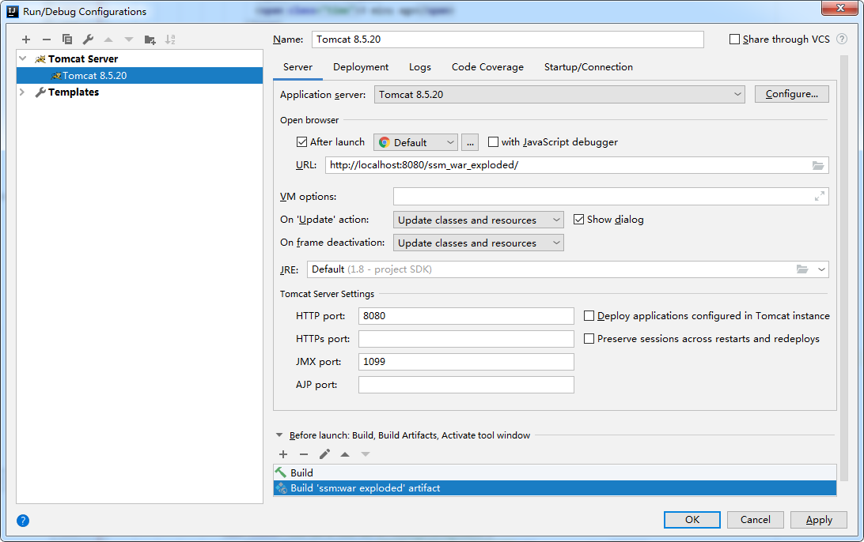Viewport: 864px width, 542px height.
Task: Open edit defaults wrench icon in toolbar
Action: [88, 40]
